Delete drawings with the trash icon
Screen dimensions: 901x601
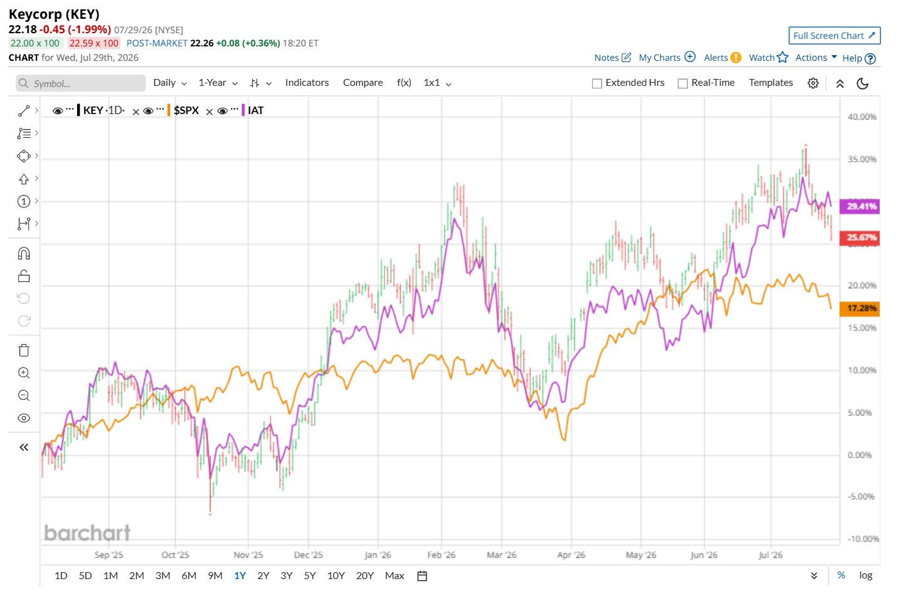tap(24, 350)
